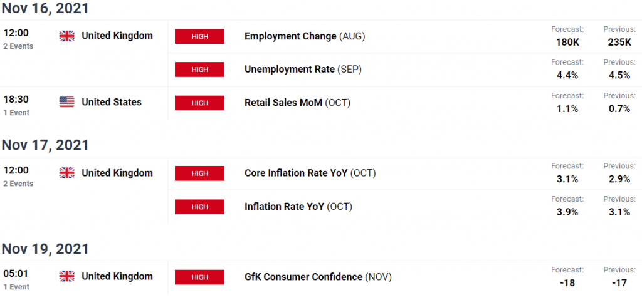
Task: Click the United States flag icon
Action: pyautogui.click(x=66, y=102)
